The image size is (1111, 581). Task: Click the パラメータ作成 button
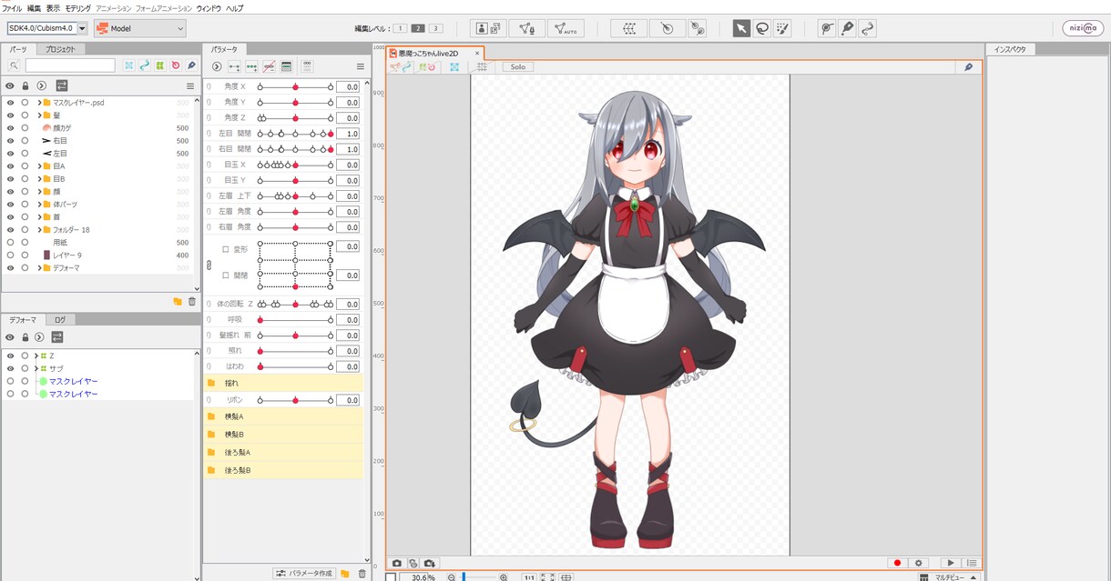(304, 574)
